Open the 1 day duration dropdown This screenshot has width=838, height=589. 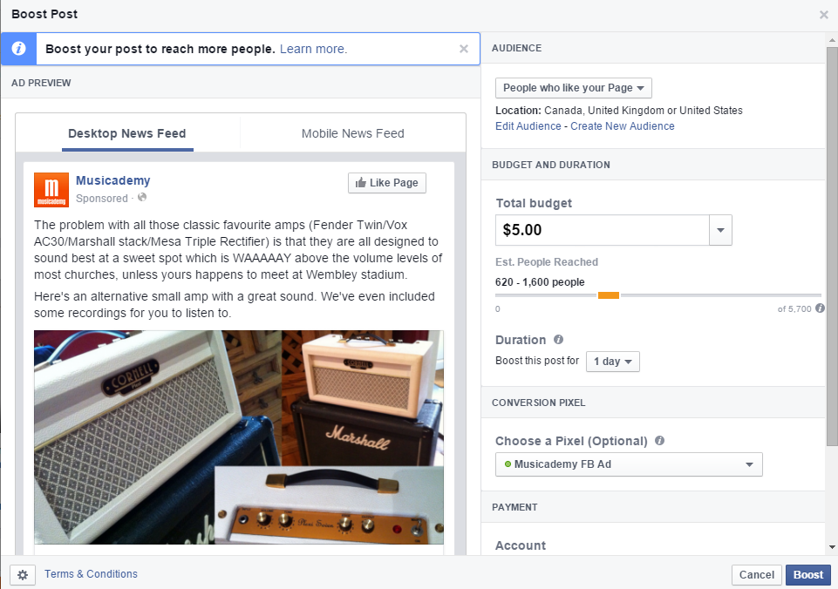pyautogui.click(x=612, y=362)
